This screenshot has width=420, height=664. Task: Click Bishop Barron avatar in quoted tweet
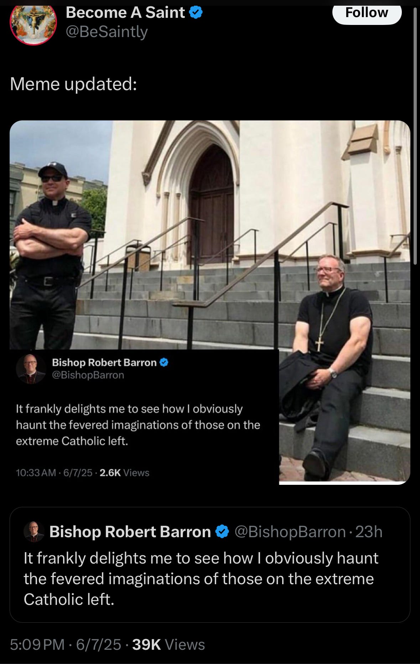pyautogui.click(x=34, y=532)
